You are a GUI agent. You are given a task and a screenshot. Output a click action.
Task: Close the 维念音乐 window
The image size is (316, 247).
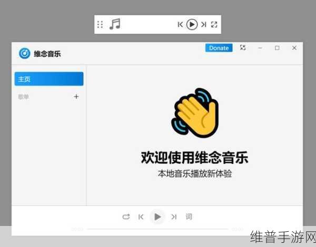tap(294, 48)
